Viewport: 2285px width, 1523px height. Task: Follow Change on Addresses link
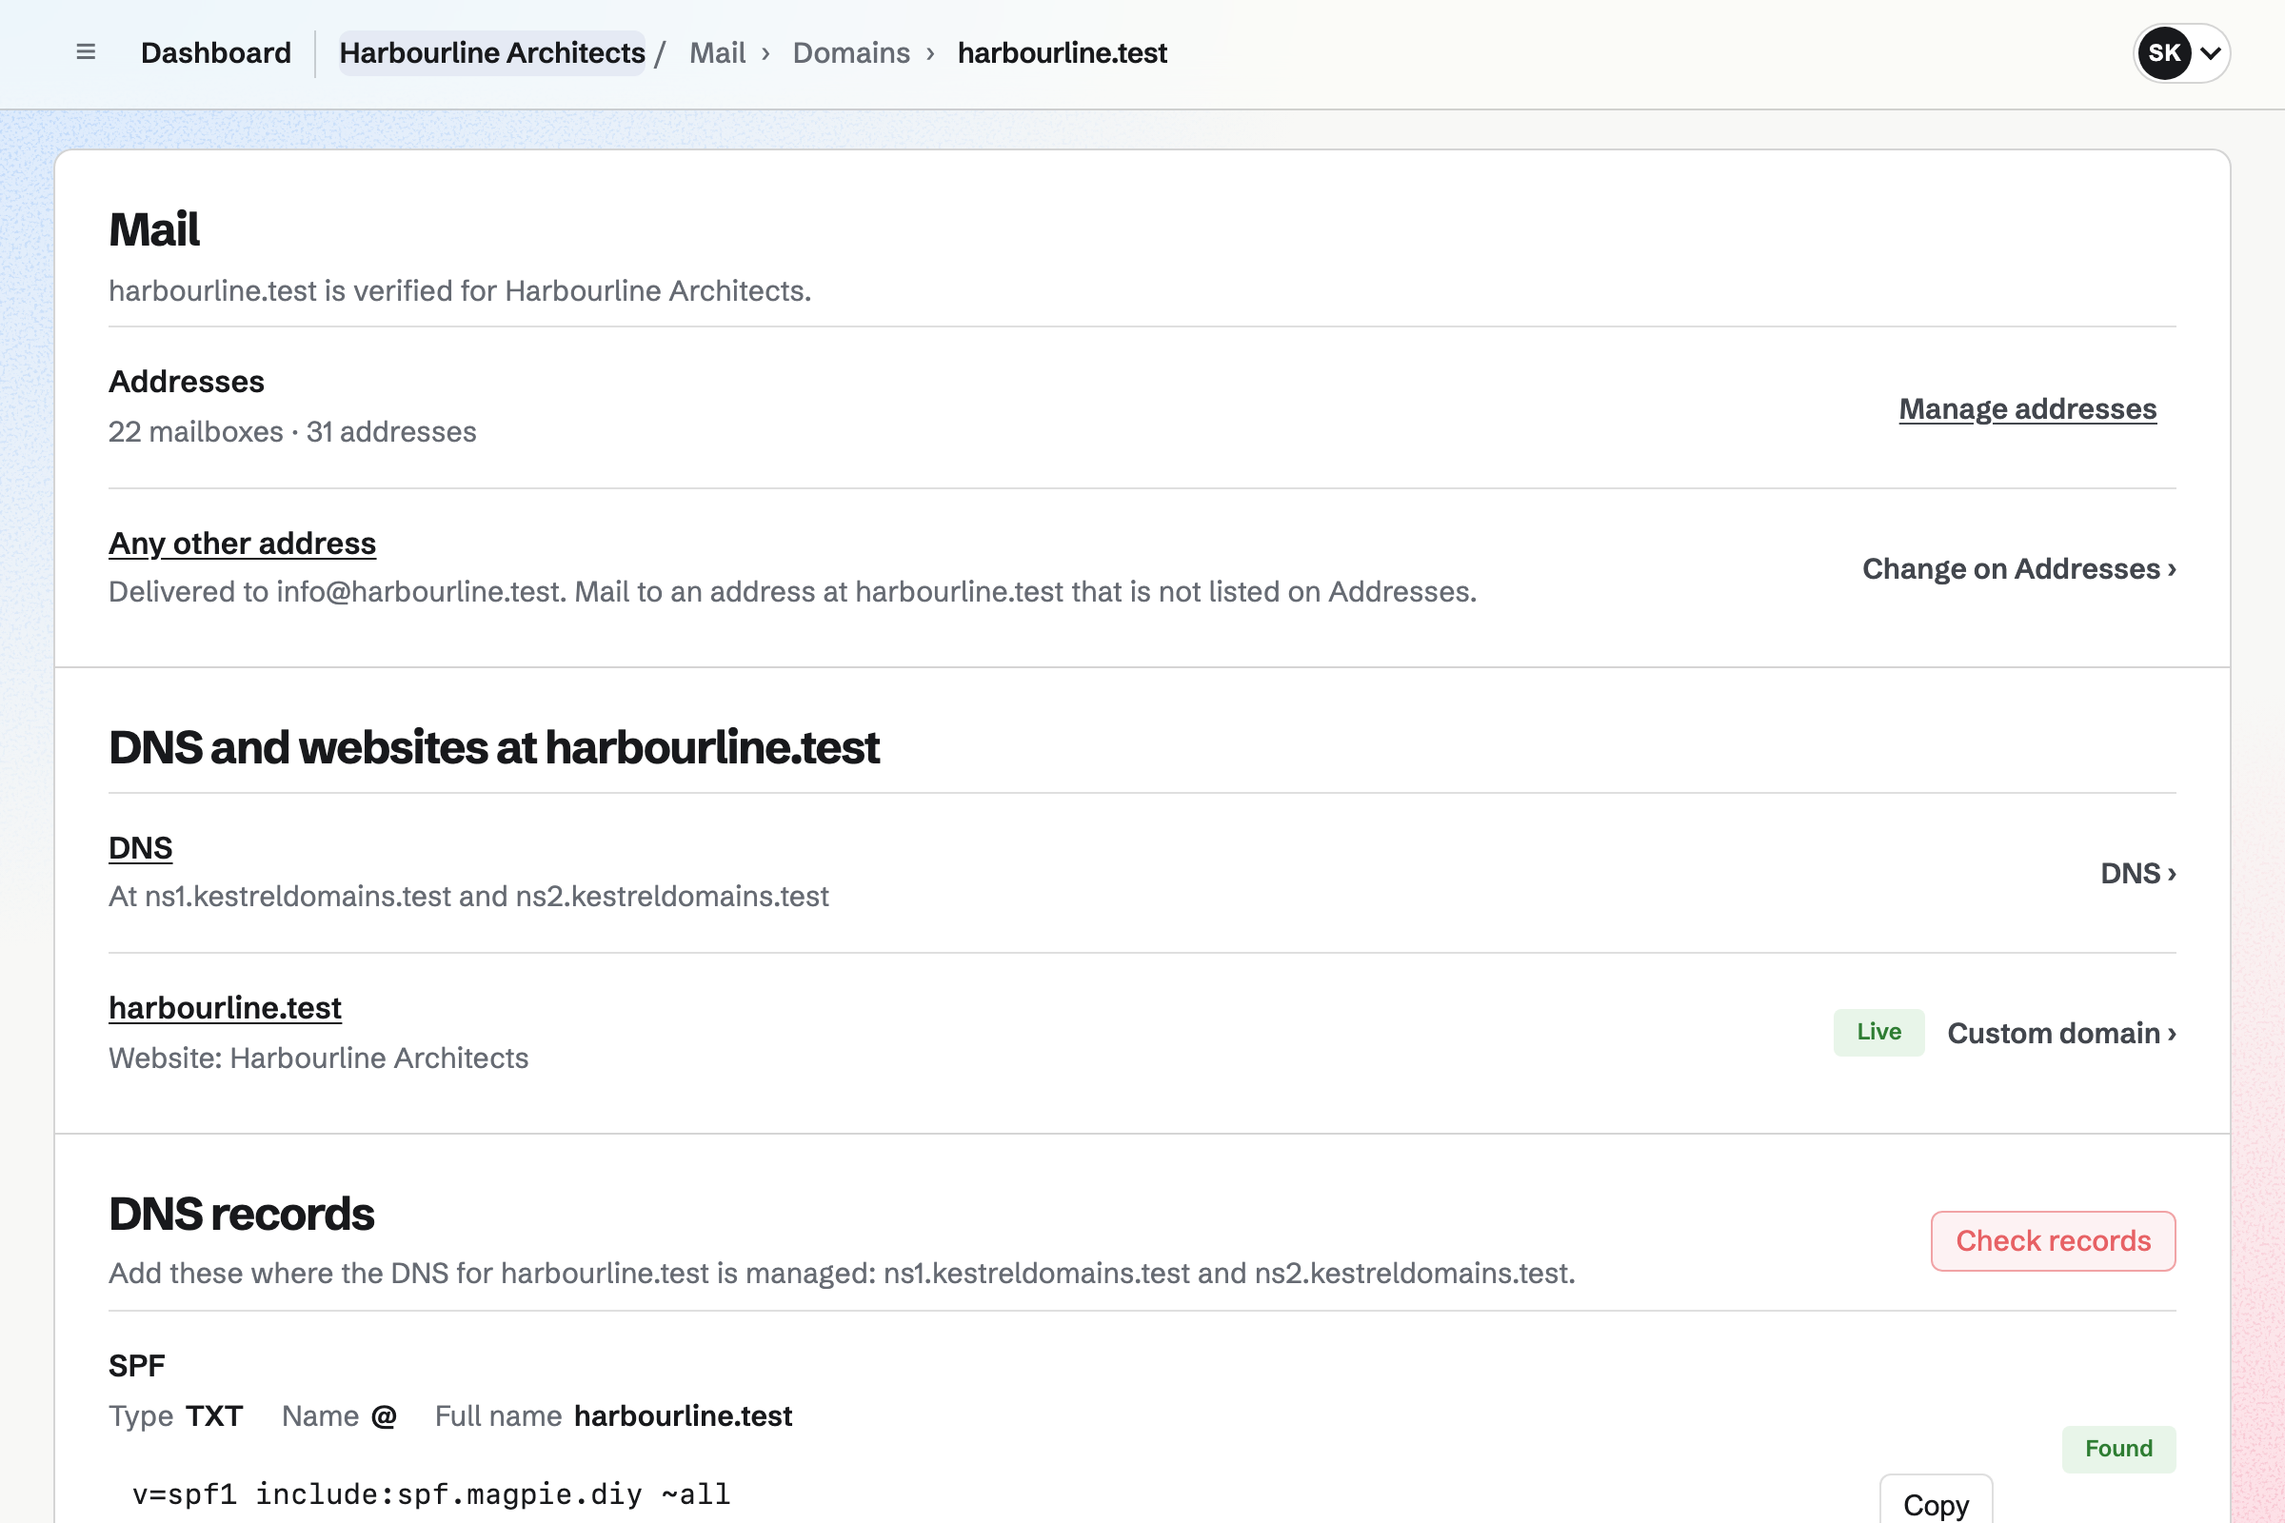click(x=2018, y=568)
